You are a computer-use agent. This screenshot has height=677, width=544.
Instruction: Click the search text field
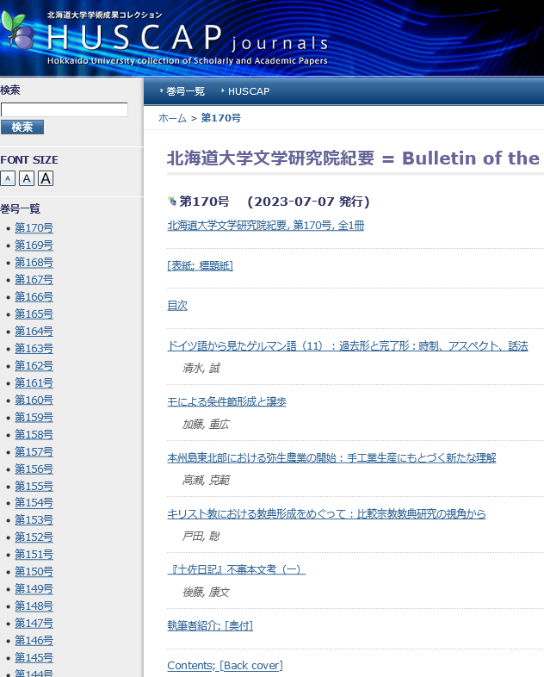pyautogui.click(x=65, y=109)
